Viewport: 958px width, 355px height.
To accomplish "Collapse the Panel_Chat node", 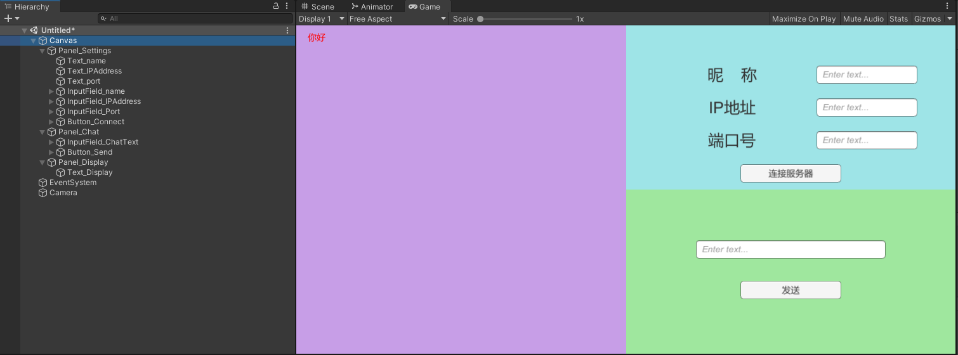I will [43, 132].
